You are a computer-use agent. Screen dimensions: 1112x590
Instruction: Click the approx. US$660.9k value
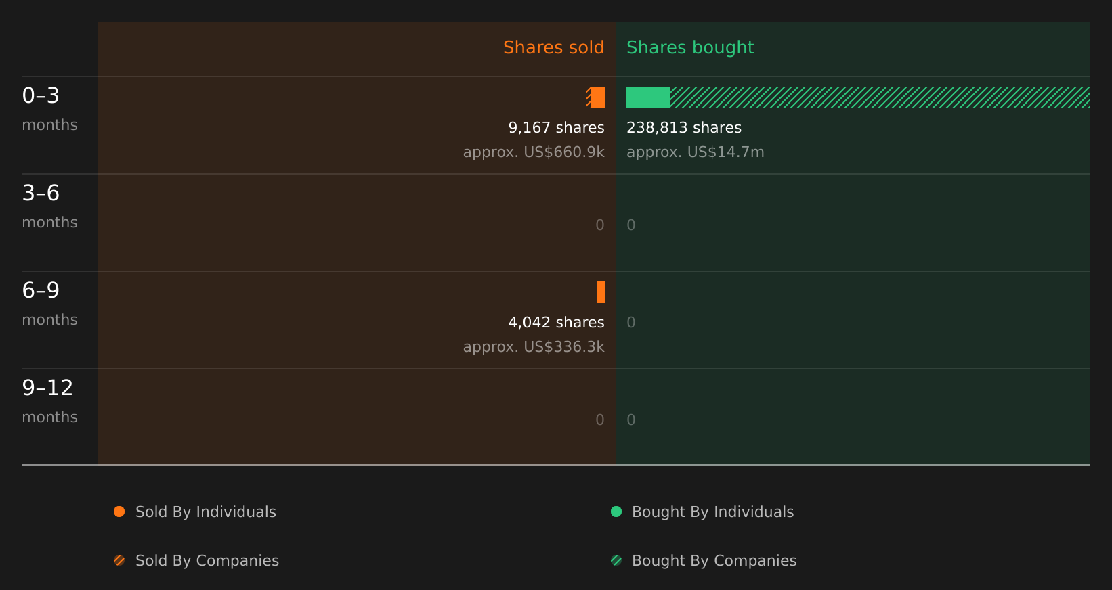[534, 152]
